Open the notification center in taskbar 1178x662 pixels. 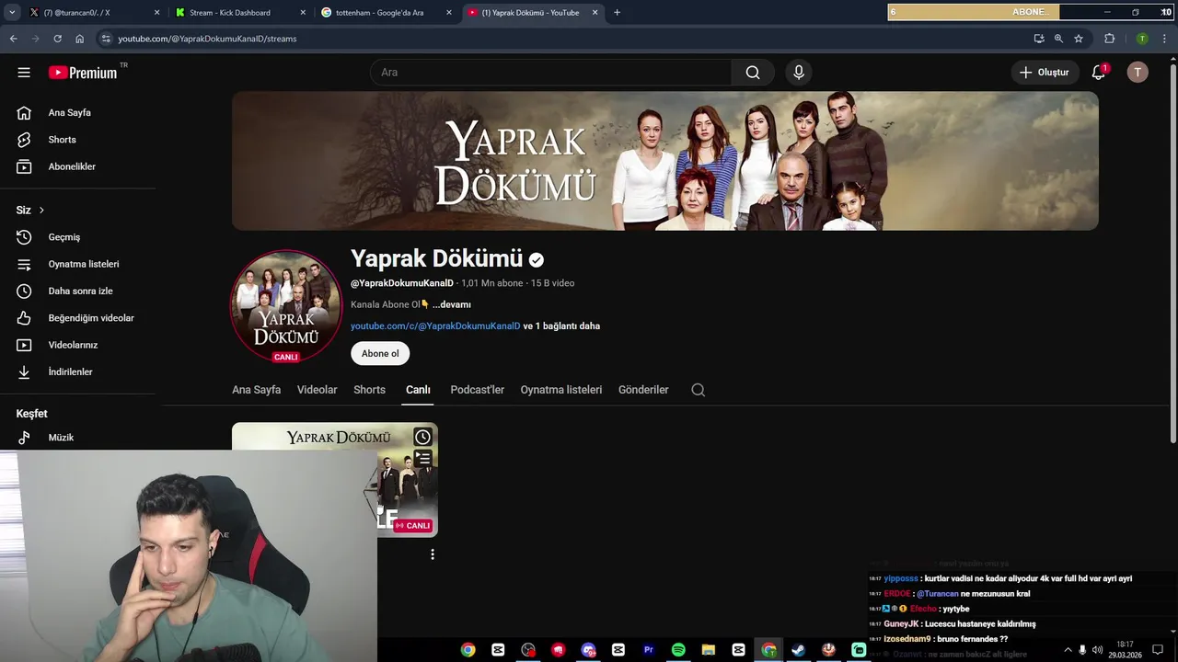click(x=1158, y=650)
